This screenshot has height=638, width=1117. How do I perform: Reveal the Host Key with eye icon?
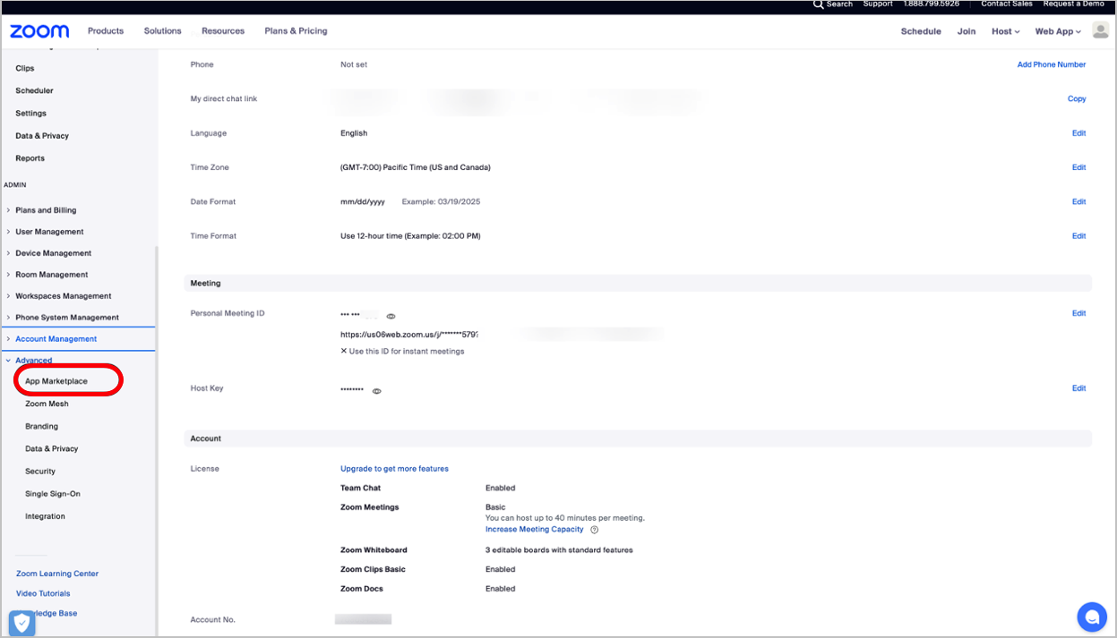point(377,391)
